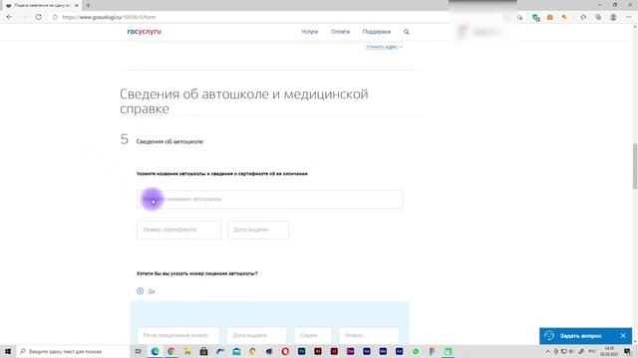Viewport: 638px width, 358px height.
Task: Open Opera browser from taskbar
Action: (285, 351)
